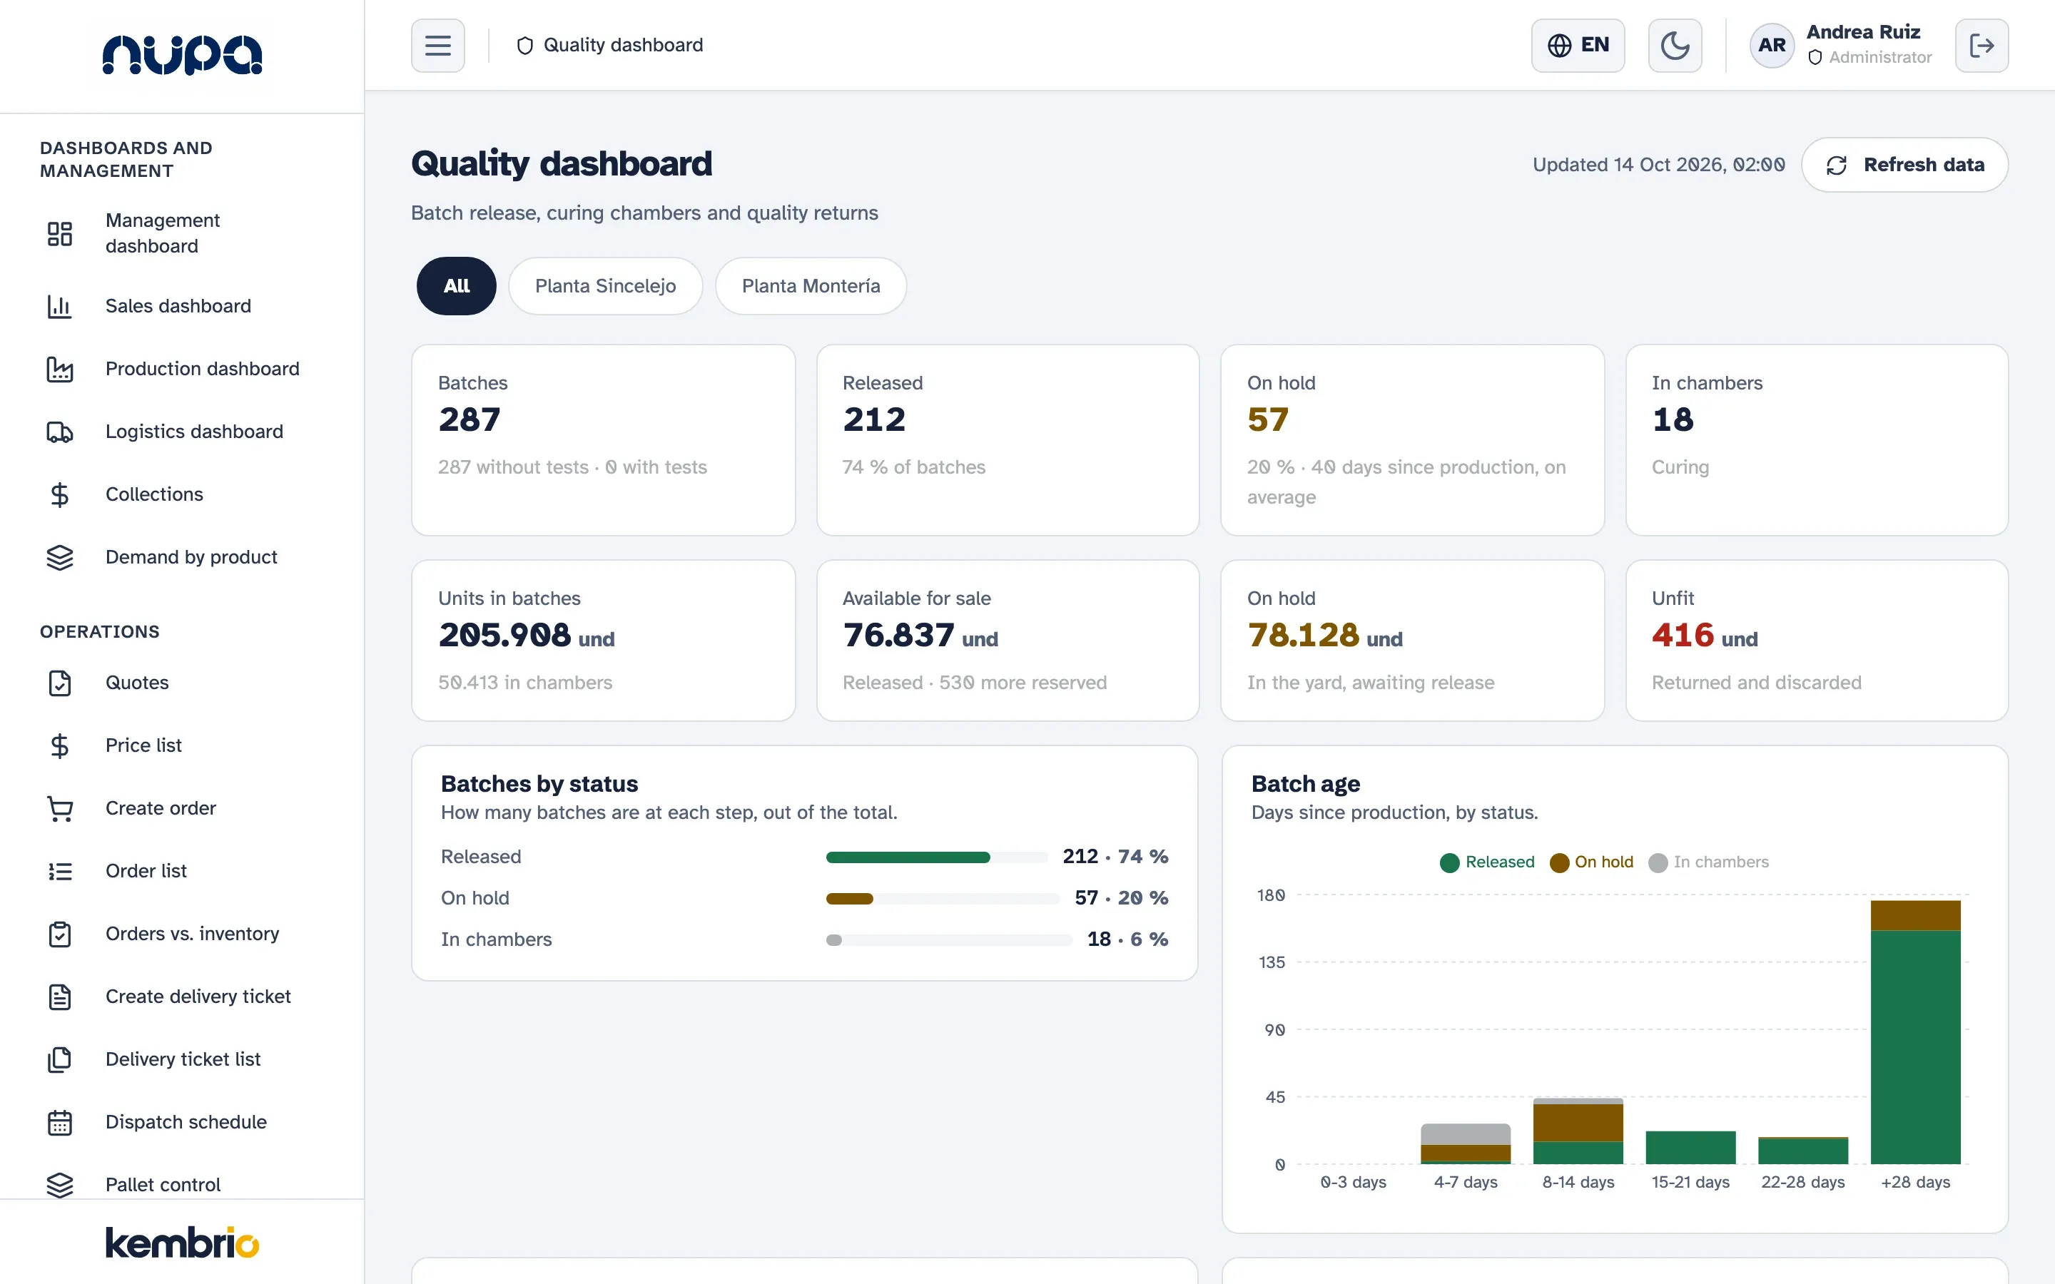Screen dimensions: 2055x1284
Task: Click the Released progress bar
Action: [x=937, y=857]
